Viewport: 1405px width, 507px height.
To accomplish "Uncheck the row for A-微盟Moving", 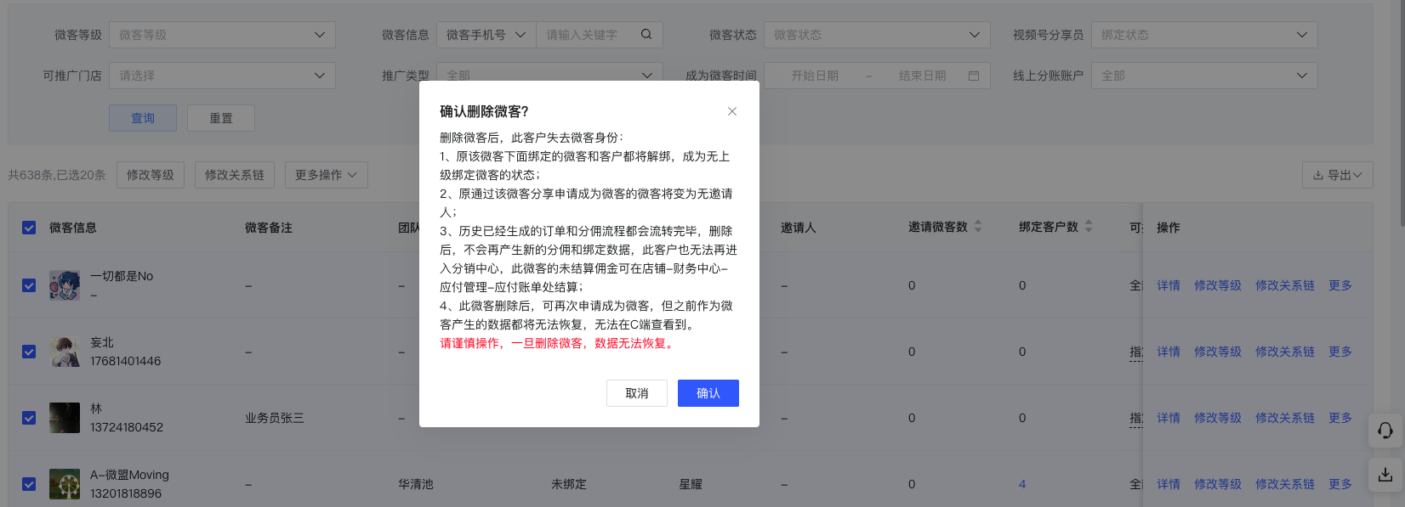I will point(29,484).
